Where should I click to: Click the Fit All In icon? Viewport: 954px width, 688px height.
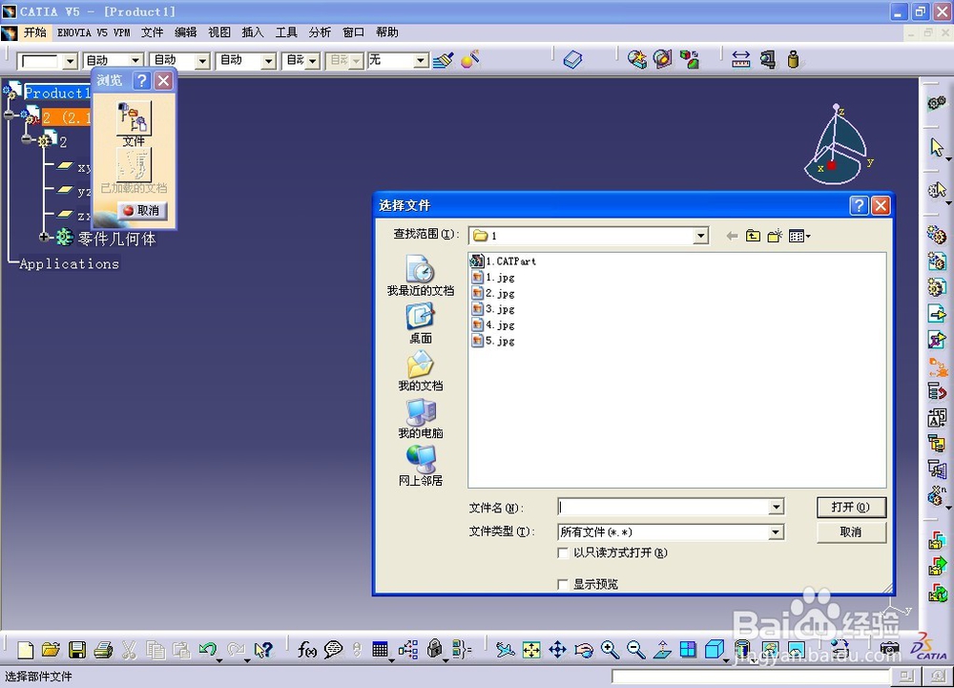(x=531, y=650)
